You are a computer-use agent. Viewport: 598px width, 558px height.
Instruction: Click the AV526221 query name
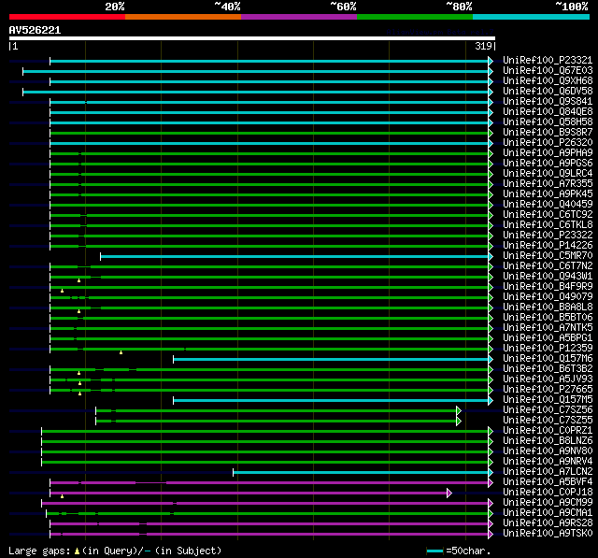(x=35, y=30)
